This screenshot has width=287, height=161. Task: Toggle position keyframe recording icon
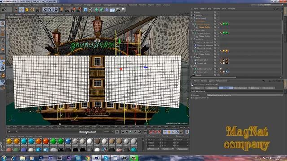[x=165, y=132]
